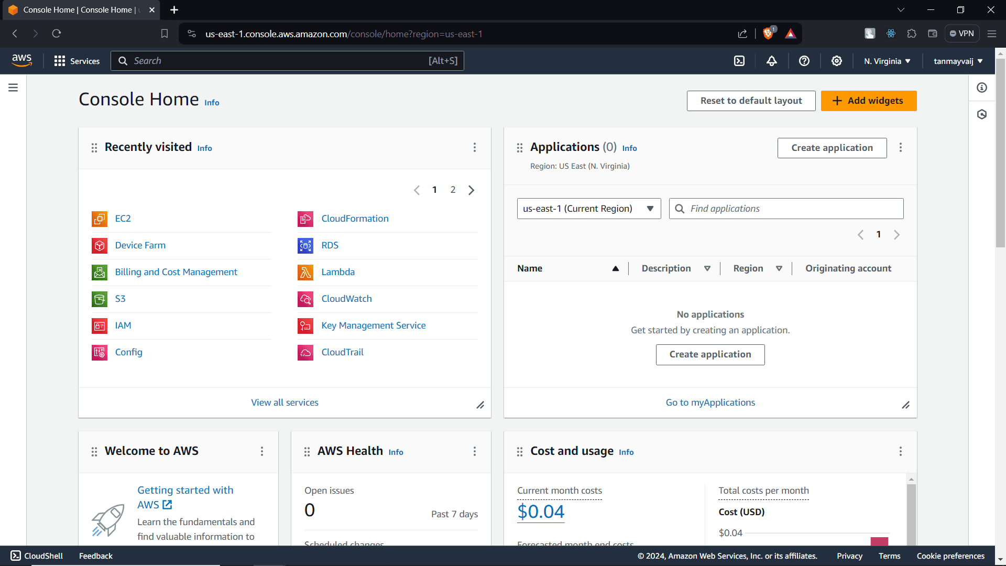This screenshot has height=566, width=1006.
Task: Click the S3 service icon
Action: [99, 299]
